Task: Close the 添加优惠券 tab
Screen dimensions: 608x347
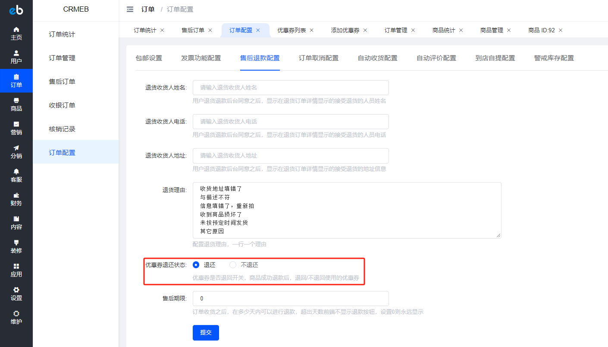Action: (365, 30)
